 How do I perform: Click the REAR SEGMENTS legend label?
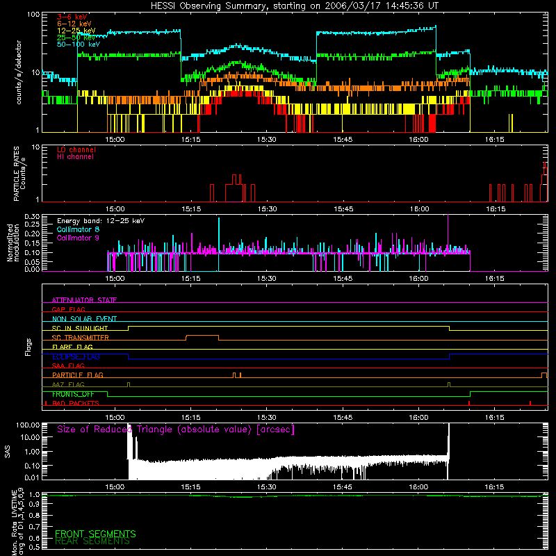92,541
